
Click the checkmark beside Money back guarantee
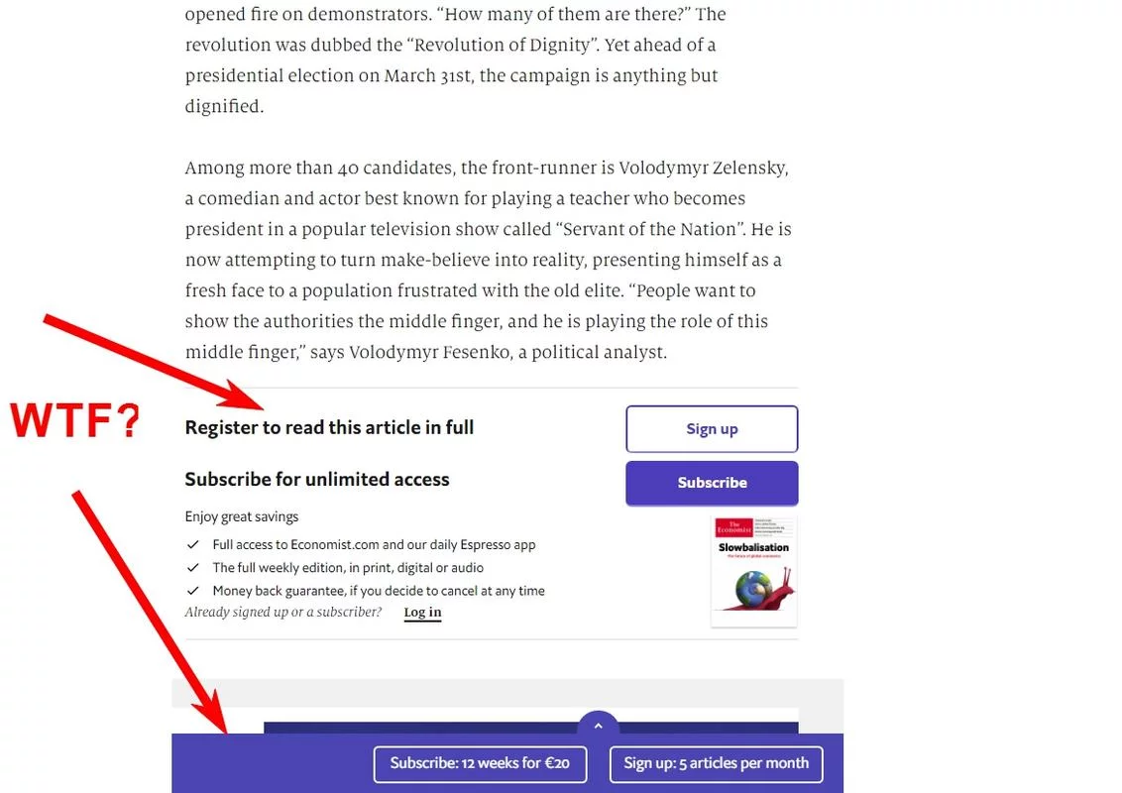(x=193, y=591)
